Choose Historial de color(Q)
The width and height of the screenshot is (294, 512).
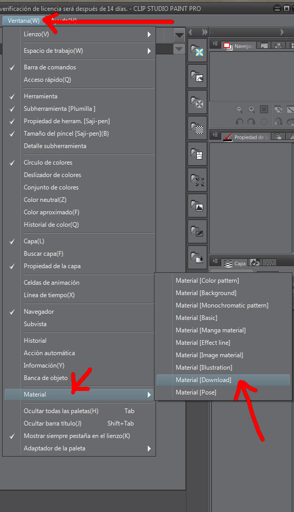click(x=79, y=225)
